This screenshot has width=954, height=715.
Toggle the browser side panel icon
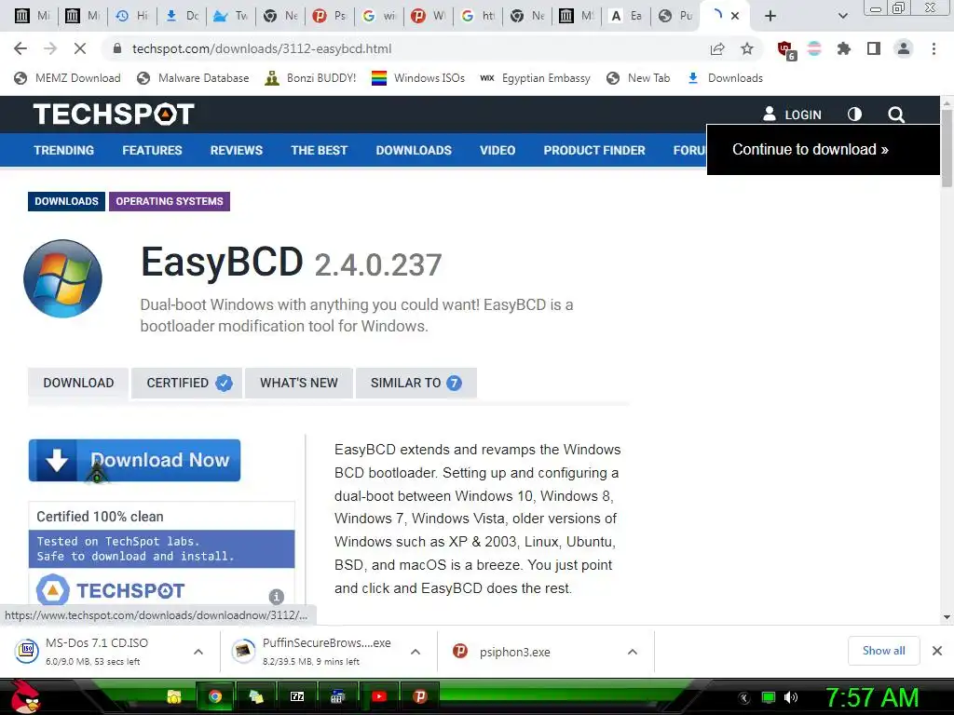coord(874,48)
